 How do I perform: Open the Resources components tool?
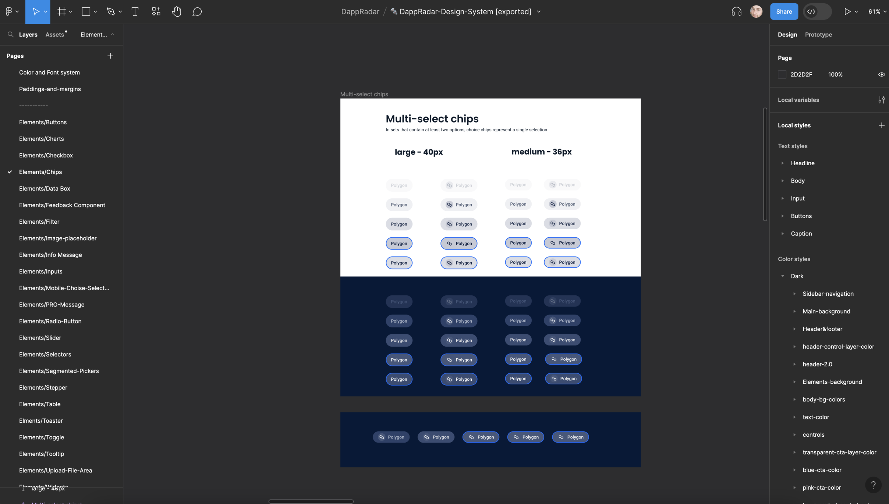156,12
